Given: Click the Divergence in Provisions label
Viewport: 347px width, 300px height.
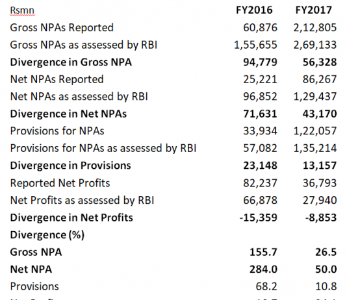Looking at the screenshot, I should 71,166.
